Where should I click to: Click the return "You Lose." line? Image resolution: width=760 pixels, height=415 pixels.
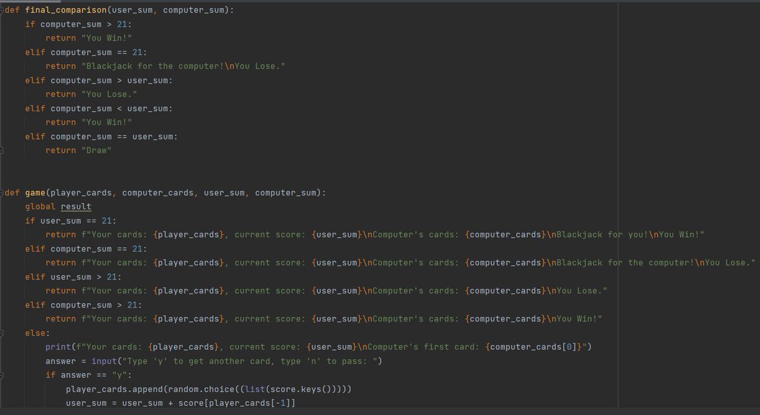(x=91, y=94)
